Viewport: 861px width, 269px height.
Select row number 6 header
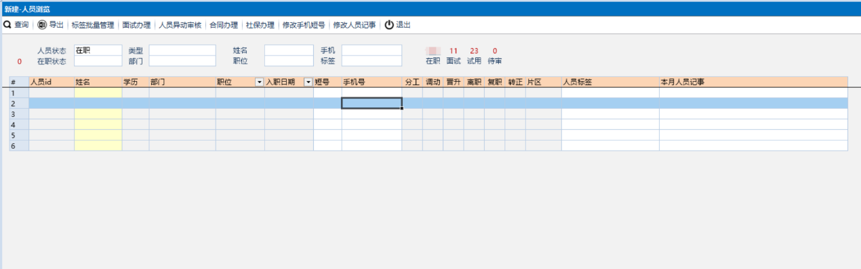pos(19,145)
